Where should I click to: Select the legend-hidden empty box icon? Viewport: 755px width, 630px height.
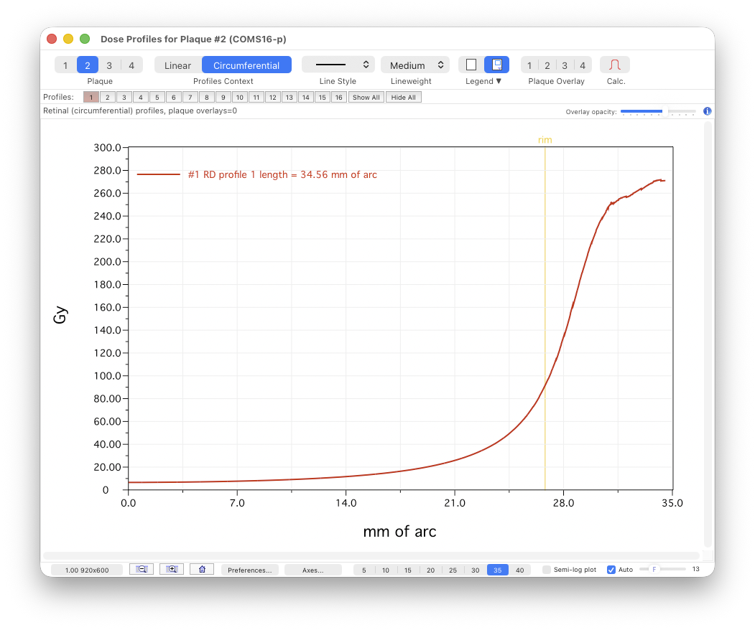click(x=471, y=65)
